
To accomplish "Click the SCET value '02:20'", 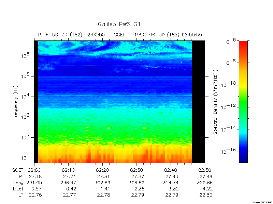I will coord(103,170).
